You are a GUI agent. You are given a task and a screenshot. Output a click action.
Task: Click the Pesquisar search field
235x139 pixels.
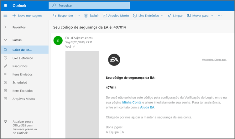(89, 6)
